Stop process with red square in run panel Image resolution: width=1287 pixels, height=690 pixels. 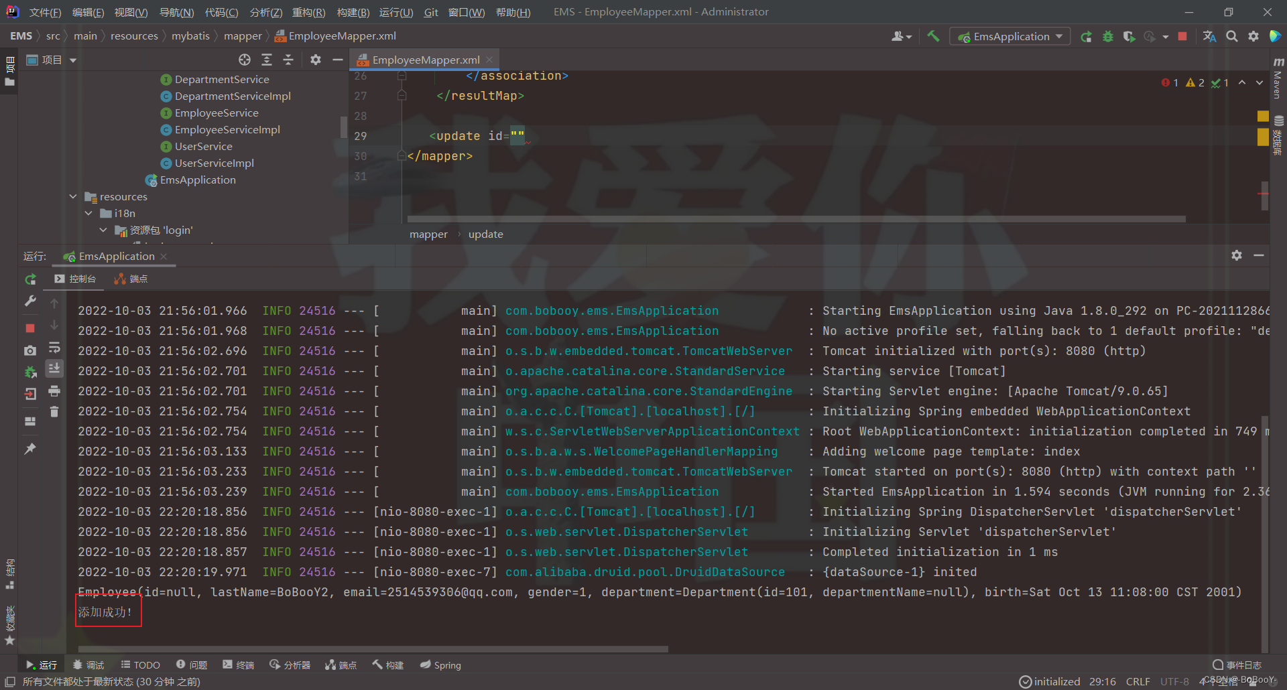[x=30, y=328]
